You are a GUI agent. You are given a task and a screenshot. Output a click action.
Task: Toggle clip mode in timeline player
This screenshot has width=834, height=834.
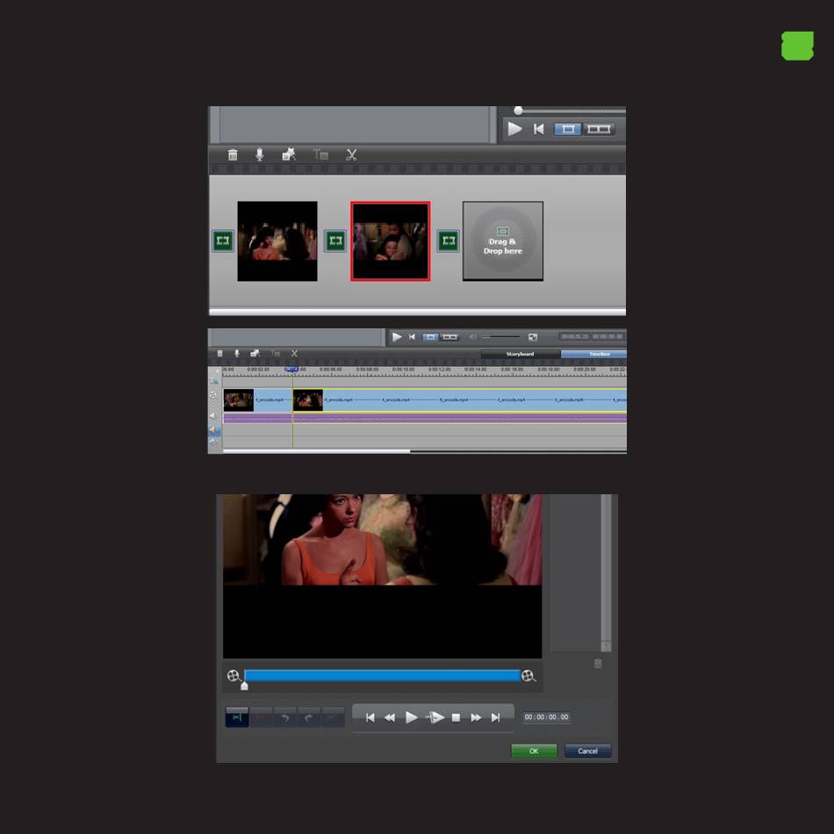tap(430, 337)
